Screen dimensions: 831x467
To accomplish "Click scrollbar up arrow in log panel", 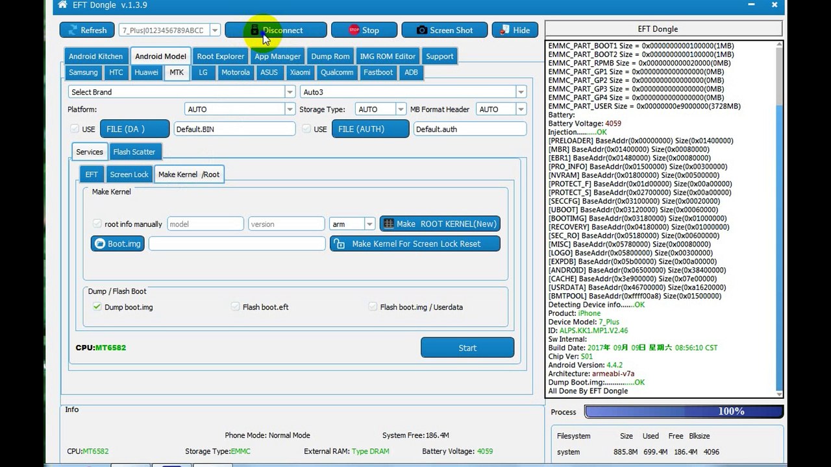I will [x=778, y=46].
